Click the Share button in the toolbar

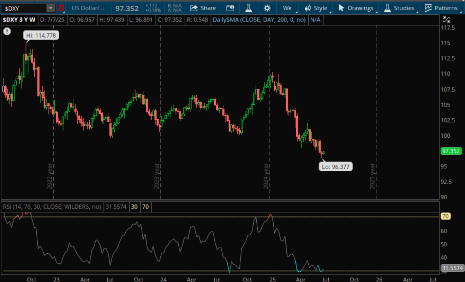(203, 8)
